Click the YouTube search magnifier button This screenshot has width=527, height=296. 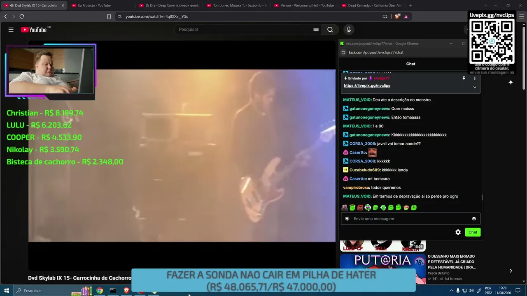point(330,30)
